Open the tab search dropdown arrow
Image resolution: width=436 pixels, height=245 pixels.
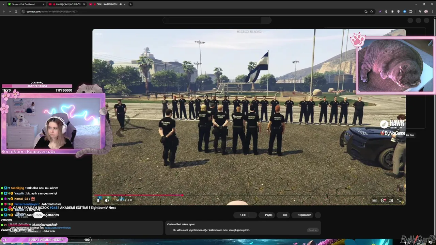click(3, 4)
